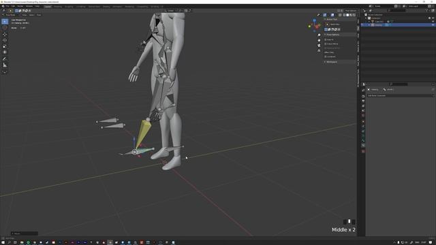Open Pose Options dropdown in viewport header

pos(352,11)
